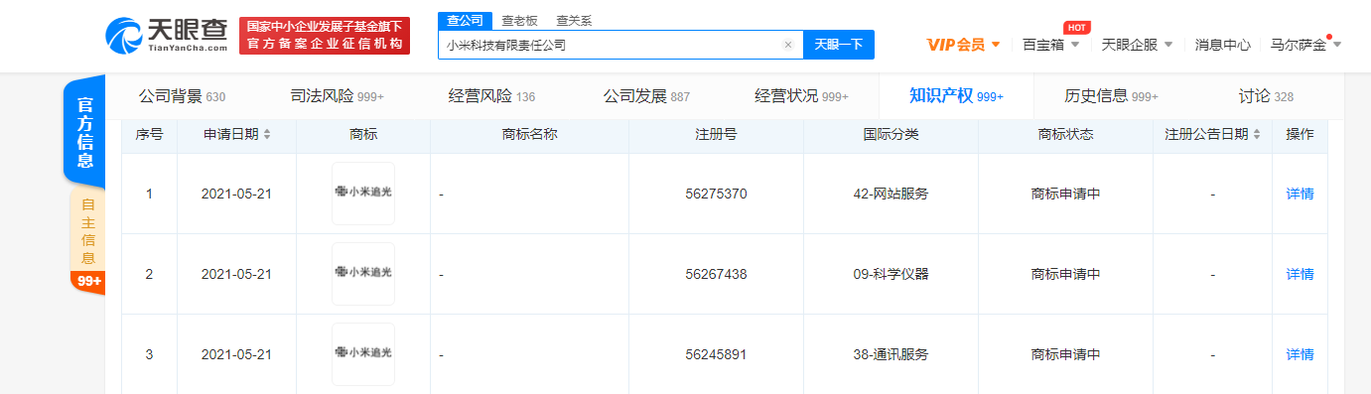This screenshot has width=1371, height=394.
Task: Open the 百宝箱 dropdown menu
Action: [1050, 45]
